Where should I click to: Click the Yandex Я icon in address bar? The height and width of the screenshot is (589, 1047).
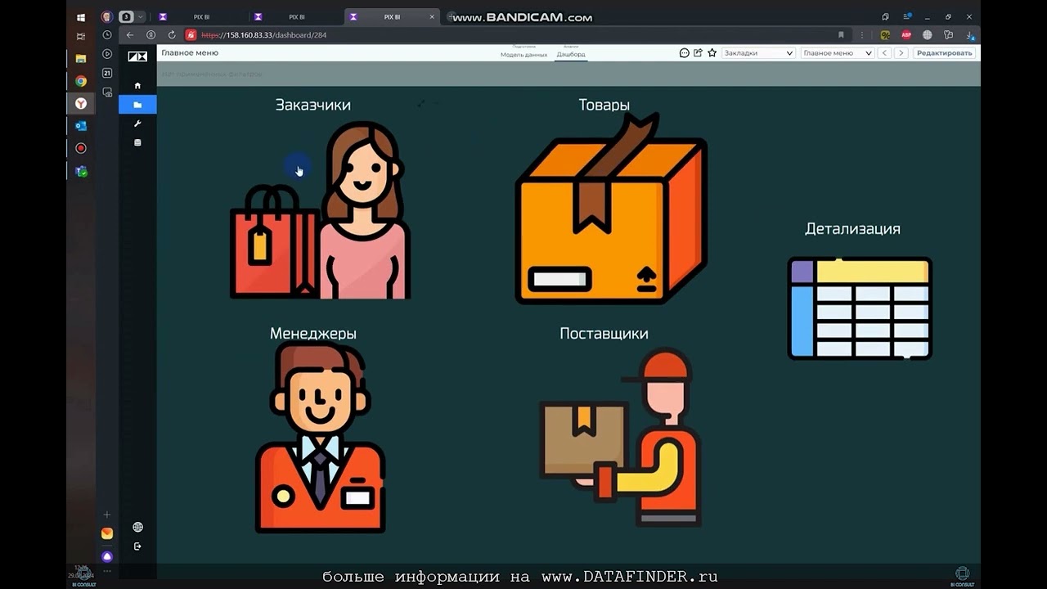pos(151,35)
